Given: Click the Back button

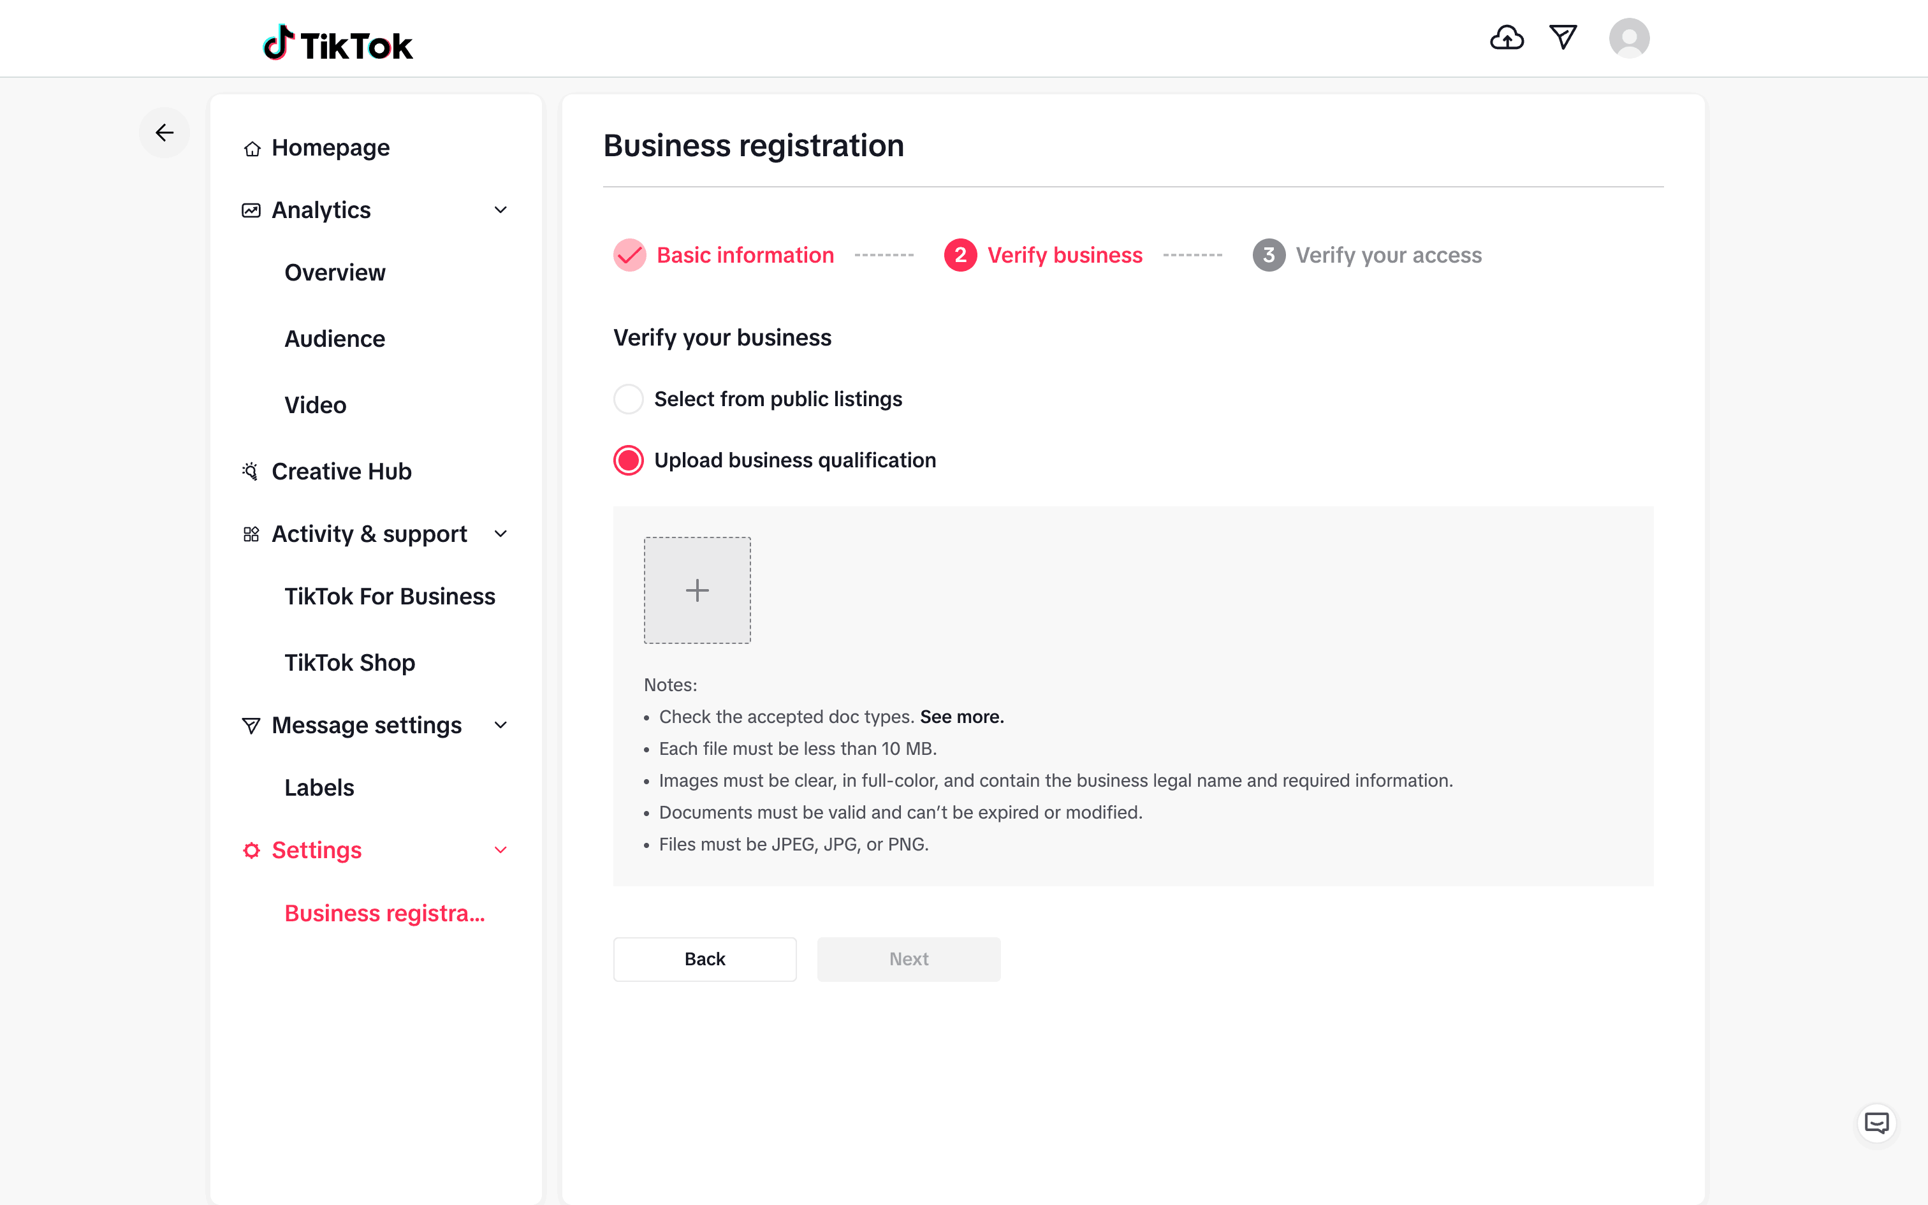Looking at the screenshot, I should (x=705, y=959).
